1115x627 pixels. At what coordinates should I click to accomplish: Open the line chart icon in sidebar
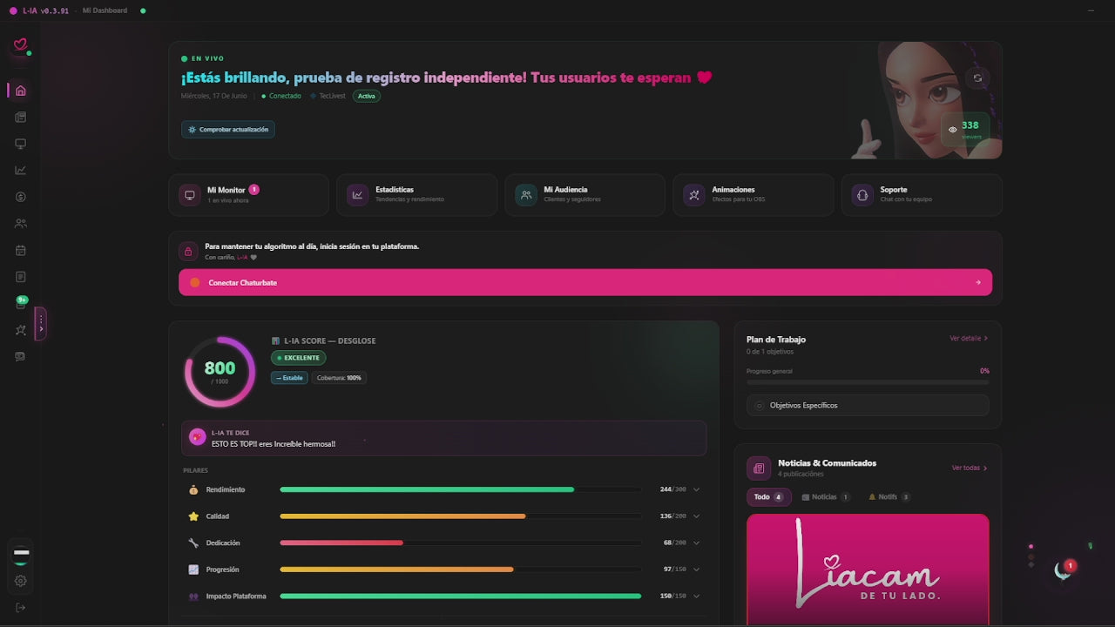(x=21, y=170)
